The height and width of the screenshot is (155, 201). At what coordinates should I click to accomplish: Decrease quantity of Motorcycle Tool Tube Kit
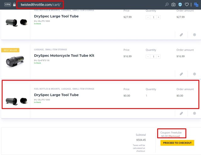coord(148,57)
